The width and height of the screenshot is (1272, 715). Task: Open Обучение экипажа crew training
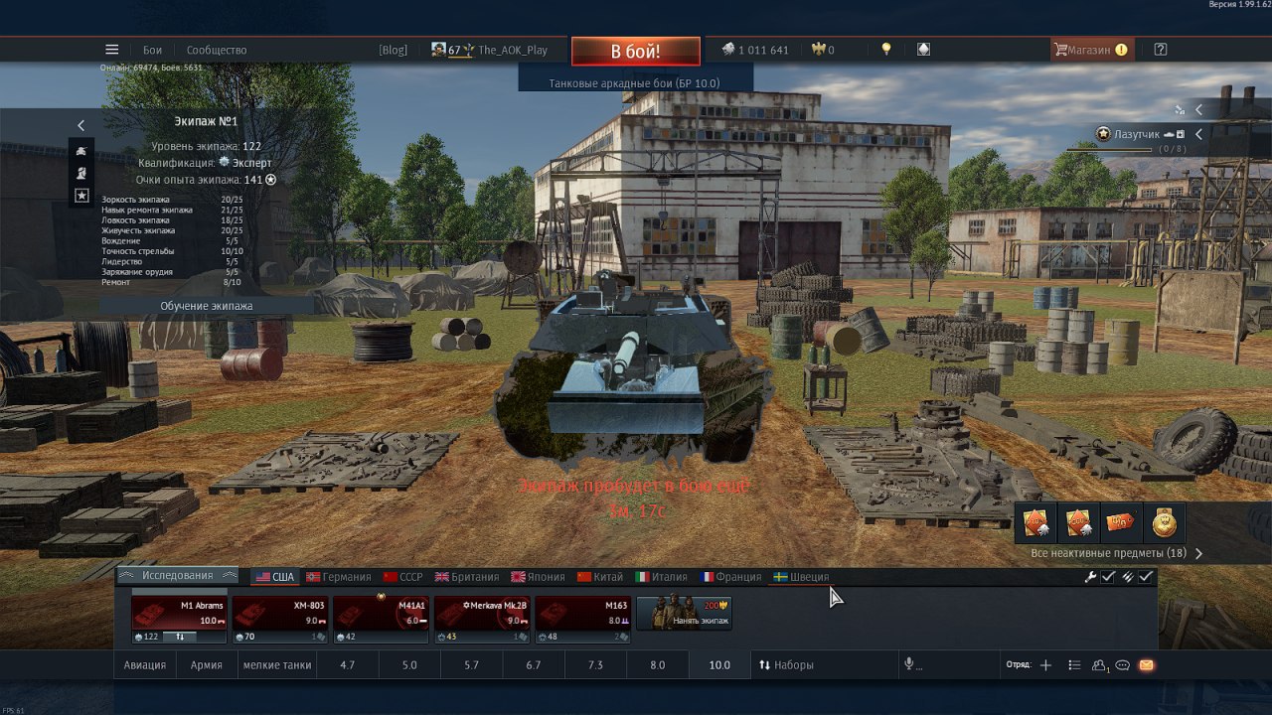click(207, 306)
